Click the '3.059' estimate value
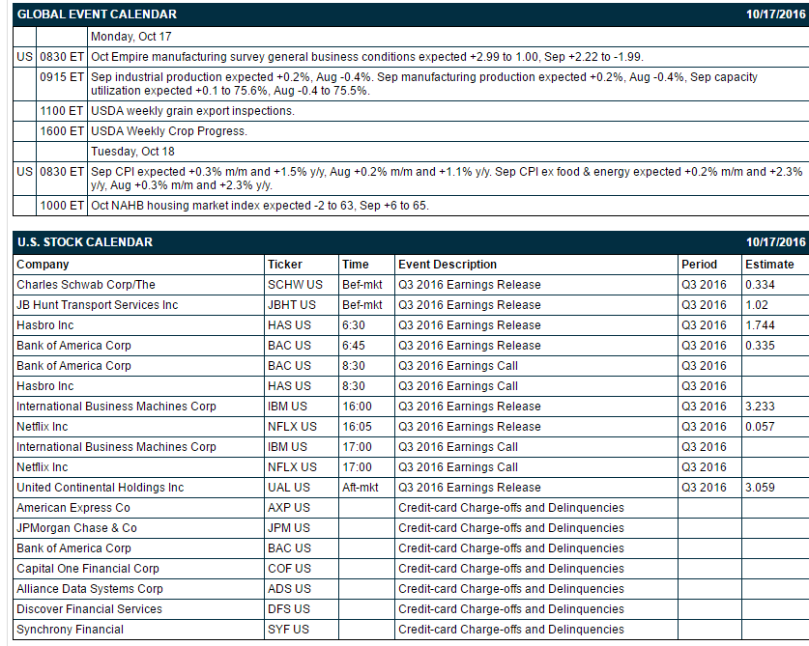 click(760, 488)
